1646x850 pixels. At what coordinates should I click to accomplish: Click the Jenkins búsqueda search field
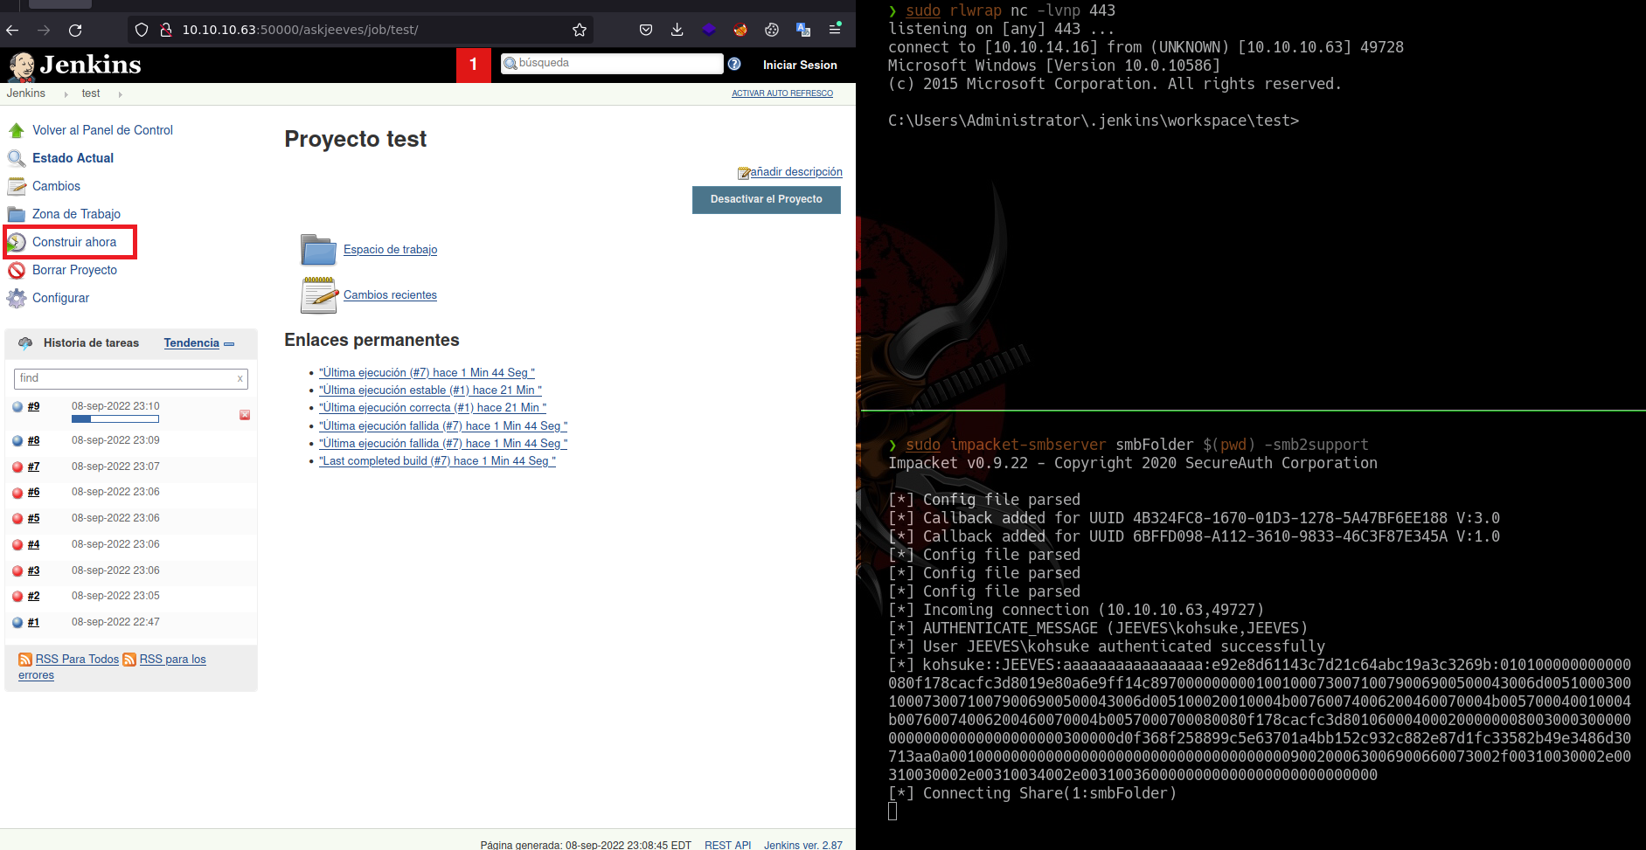click(x=612, y=64)
